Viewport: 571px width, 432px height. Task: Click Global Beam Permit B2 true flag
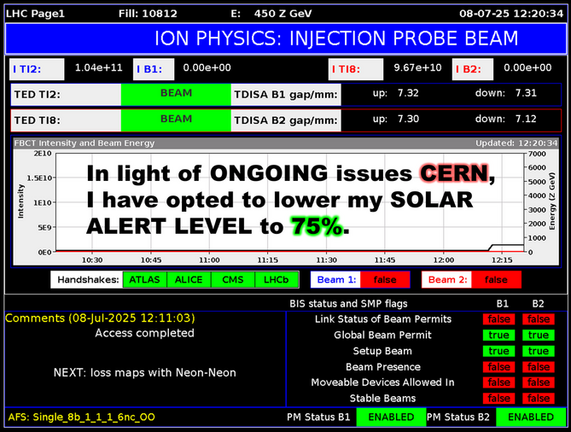click(x=539, y=336)
